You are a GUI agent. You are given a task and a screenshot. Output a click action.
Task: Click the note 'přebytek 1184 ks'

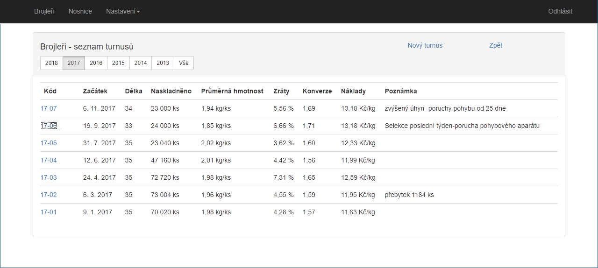(409, 195)
